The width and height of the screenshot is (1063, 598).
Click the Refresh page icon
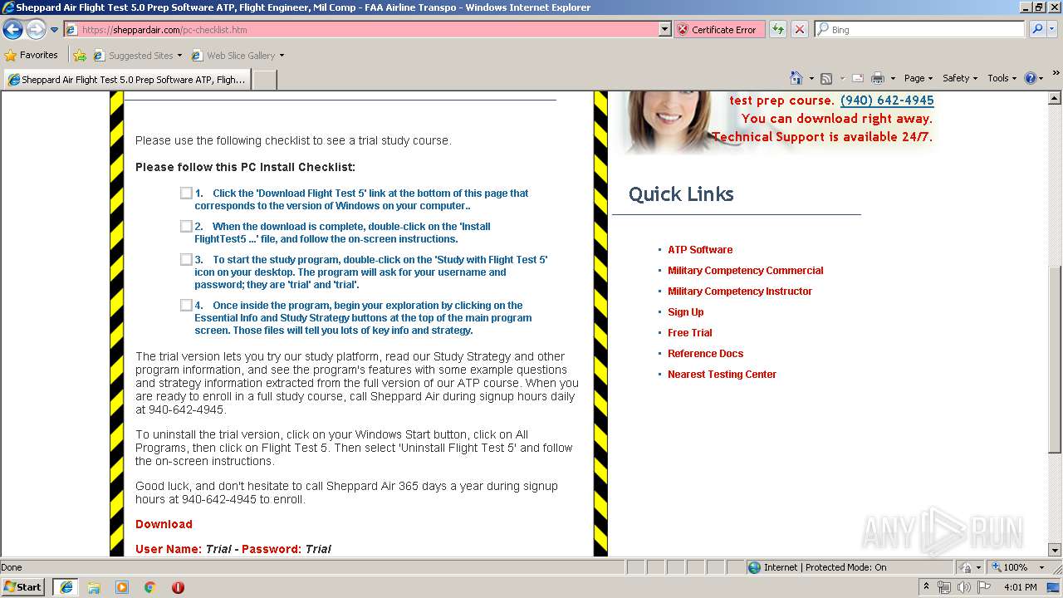pyautogui.click(x=778, y=29)
